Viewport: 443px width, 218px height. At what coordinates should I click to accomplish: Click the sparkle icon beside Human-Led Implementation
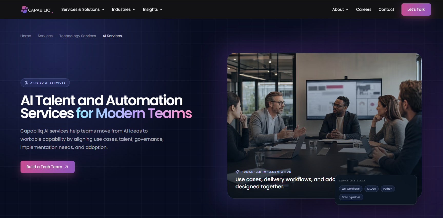(238, 172)
